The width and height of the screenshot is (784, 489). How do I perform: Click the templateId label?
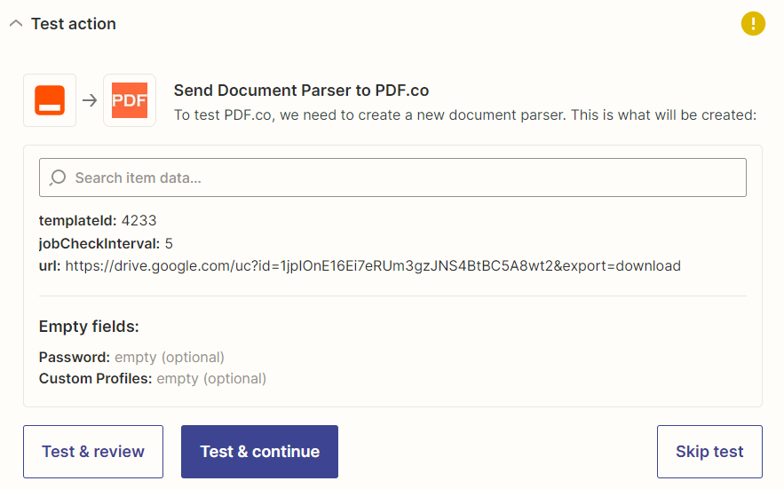click(x=77, y=220)
